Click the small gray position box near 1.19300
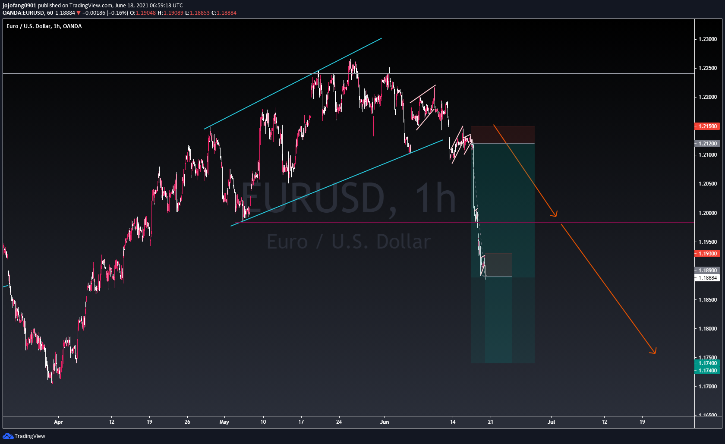Screen dimensions: 725x444 [499, 265]
